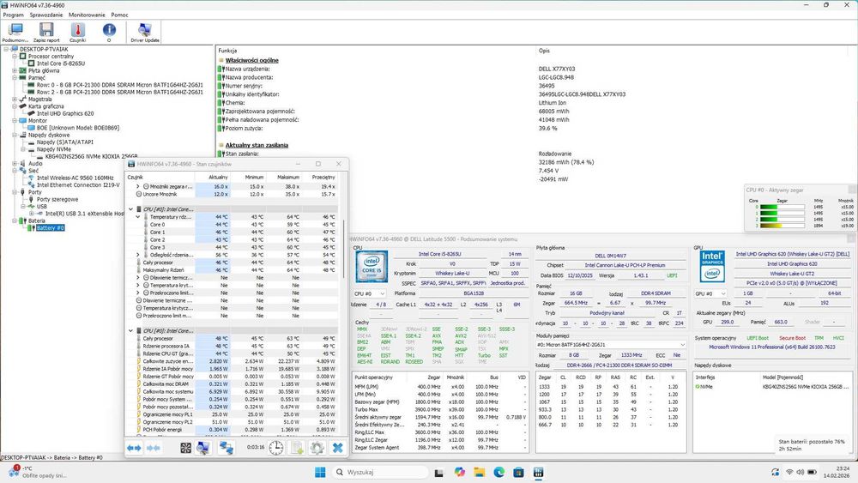Open the sensor settings gear icon
858x483 pixels.
pyautogui.click(x=317, y=448)
